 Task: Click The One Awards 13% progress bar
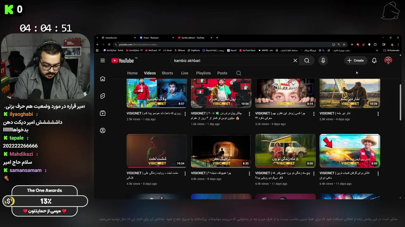(45, 201)
